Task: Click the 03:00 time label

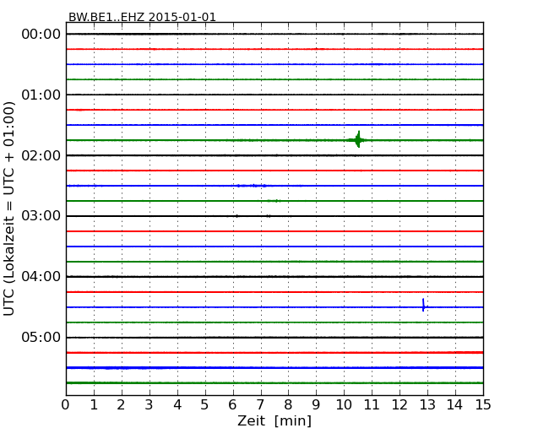Action: (x=41, y=215)
